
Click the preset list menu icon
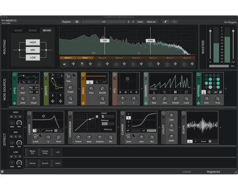point(77,22)
